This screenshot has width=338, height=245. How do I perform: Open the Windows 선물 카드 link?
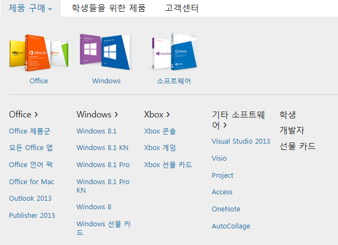tap(104, 228)
